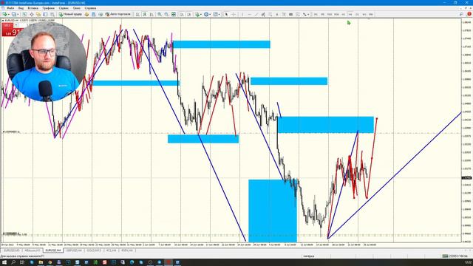Expand the Profiles dropdown arrow

18,14
